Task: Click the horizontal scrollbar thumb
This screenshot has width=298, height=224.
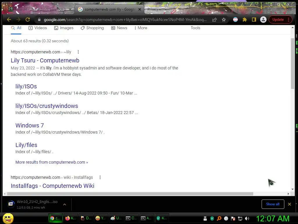Action: point(130,194)
